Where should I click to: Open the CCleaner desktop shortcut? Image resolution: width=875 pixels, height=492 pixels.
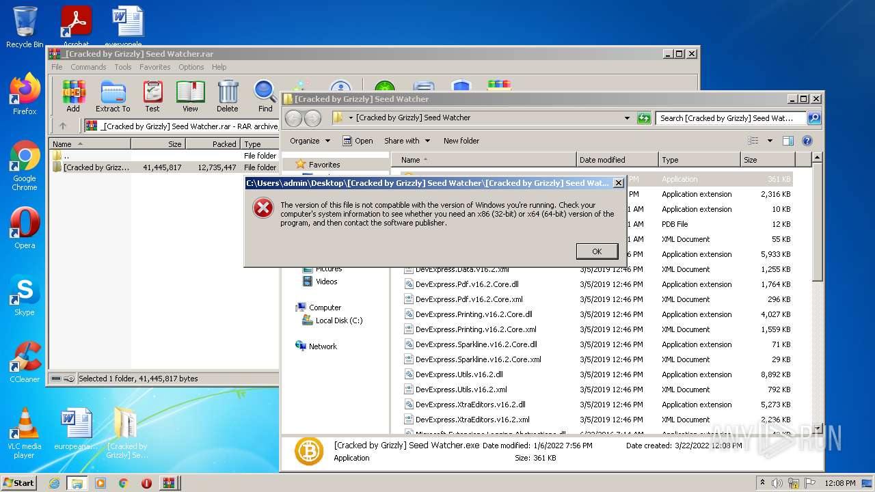[25, 362]
